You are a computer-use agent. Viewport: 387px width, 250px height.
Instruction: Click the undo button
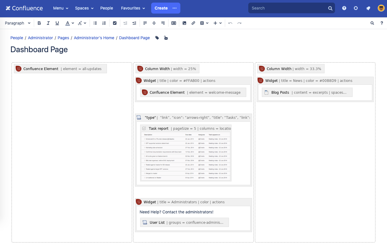coord(230,23)
